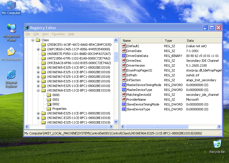Click tree pane scroll right arrow

[x=111, y=126]
